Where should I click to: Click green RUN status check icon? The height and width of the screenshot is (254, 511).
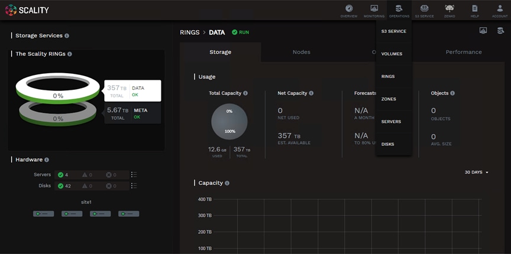pos(234,32)
